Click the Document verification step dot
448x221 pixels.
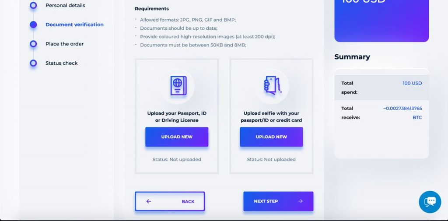(33, 25)
